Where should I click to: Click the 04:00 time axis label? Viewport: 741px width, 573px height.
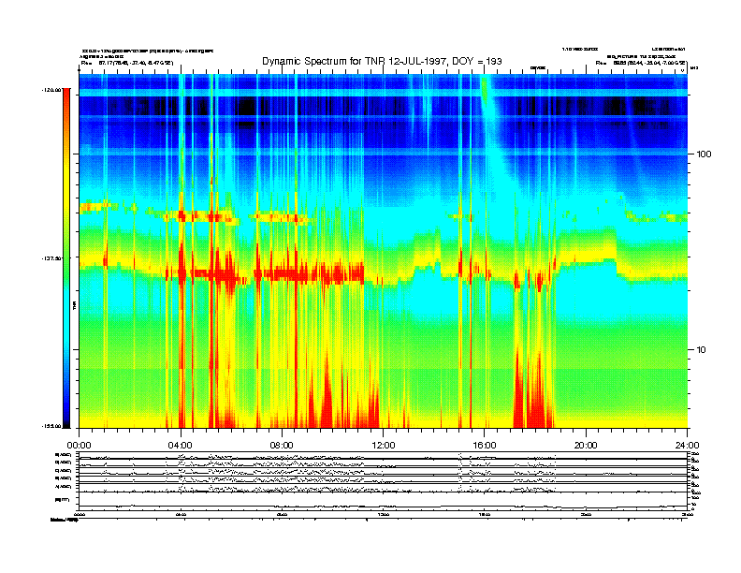click(181, 446)
